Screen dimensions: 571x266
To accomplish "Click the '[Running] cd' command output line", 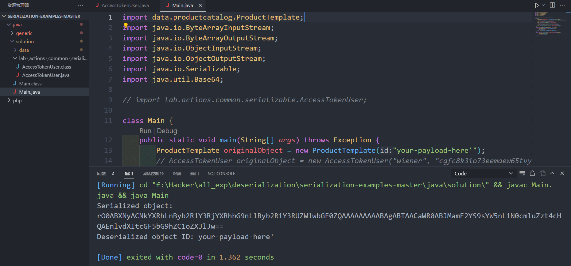I will coord(324,190).
